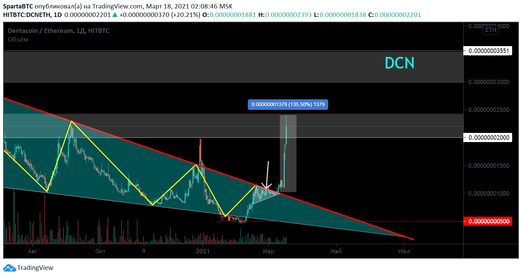Click the +20.21% change value in the header
Image resolution: width=522 pixels, height=277 pixels.
[x=186, y=15]
